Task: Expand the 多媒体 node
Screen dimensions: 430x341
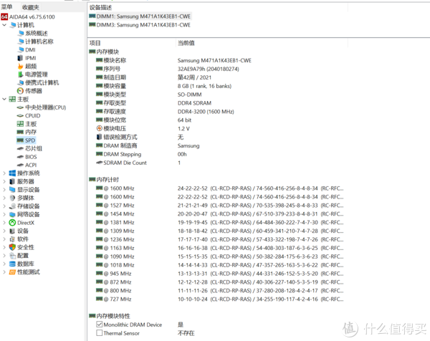Action: point(4,198)
